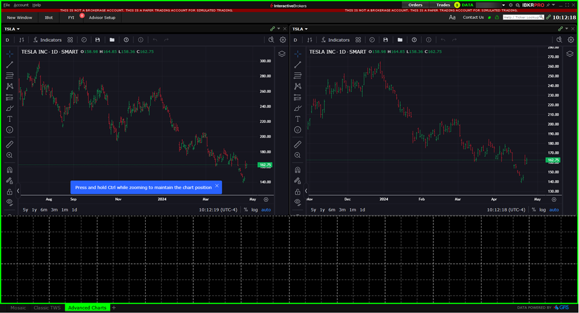Screen dimensions: 579x313
Task: Open left panel options arrow beside link icon
Action: click(279, 29)
